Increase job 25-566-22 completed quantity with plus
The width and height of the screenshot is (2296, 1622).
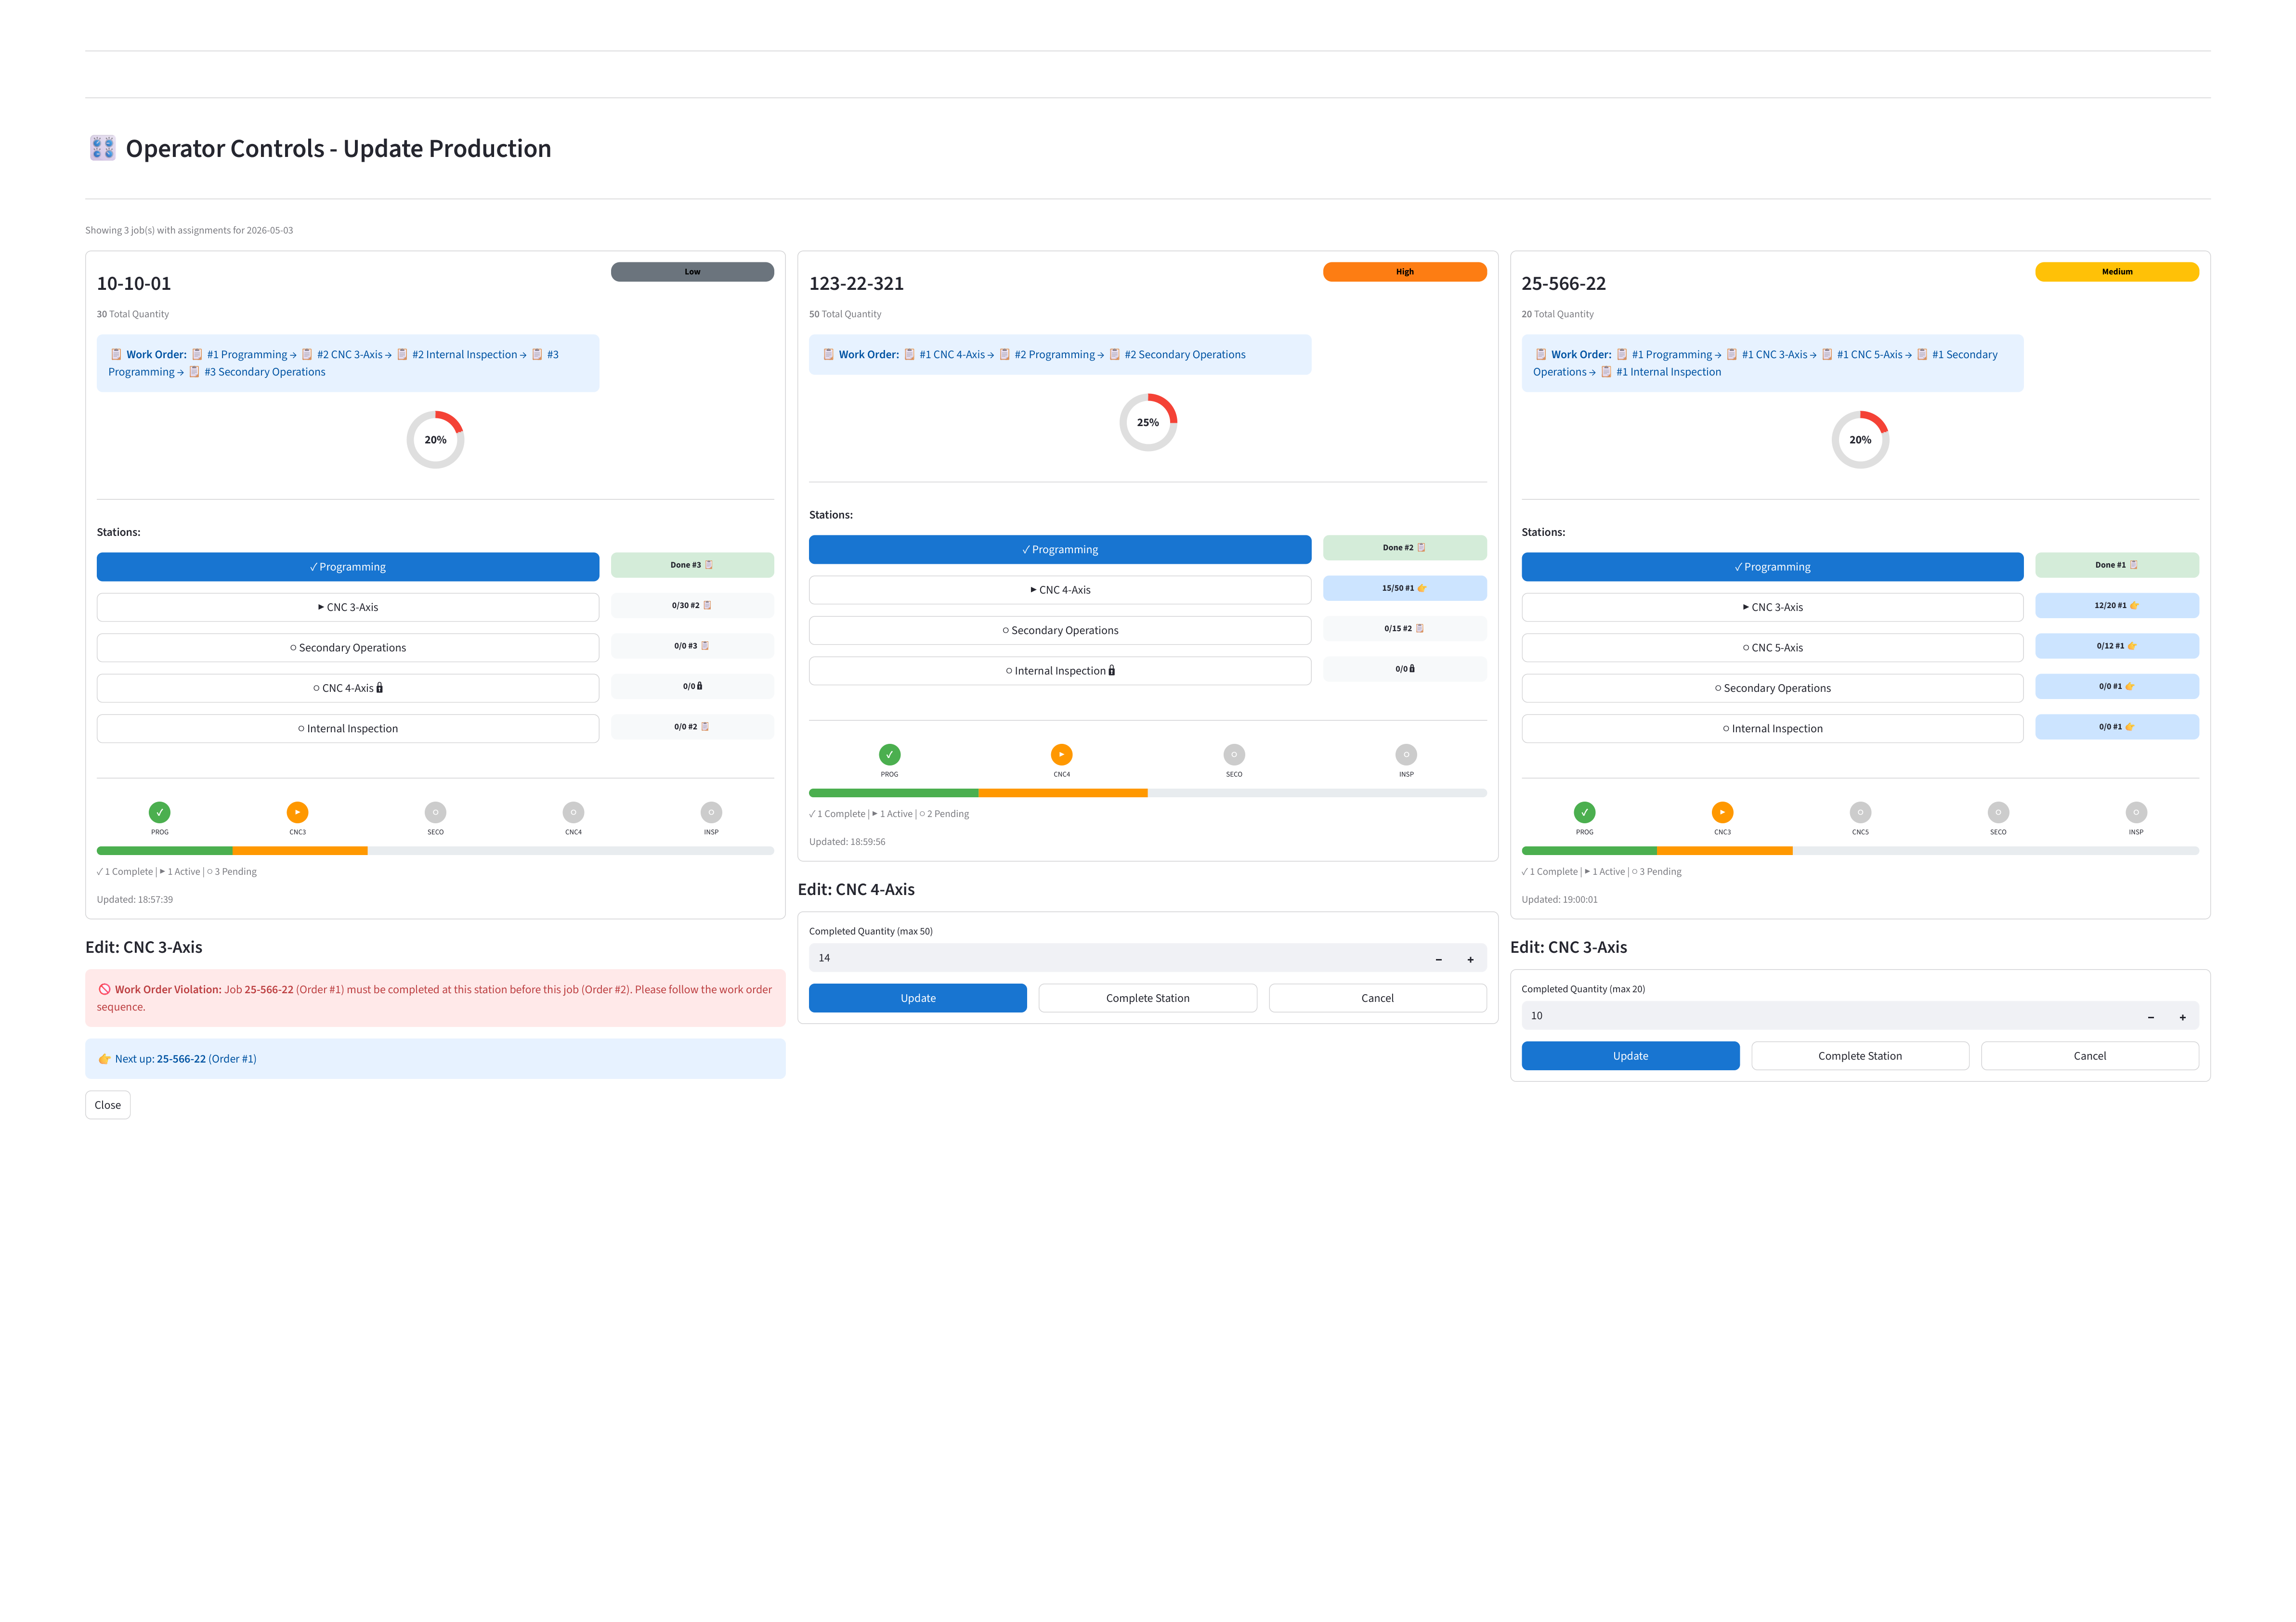(x=2182, y=1017)
